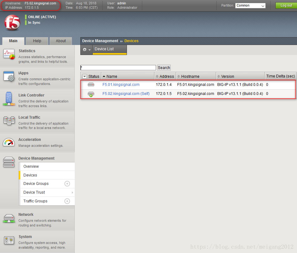Click the Network heading
The width and height of the screenshot is (297, 253).
click(26, 215)
